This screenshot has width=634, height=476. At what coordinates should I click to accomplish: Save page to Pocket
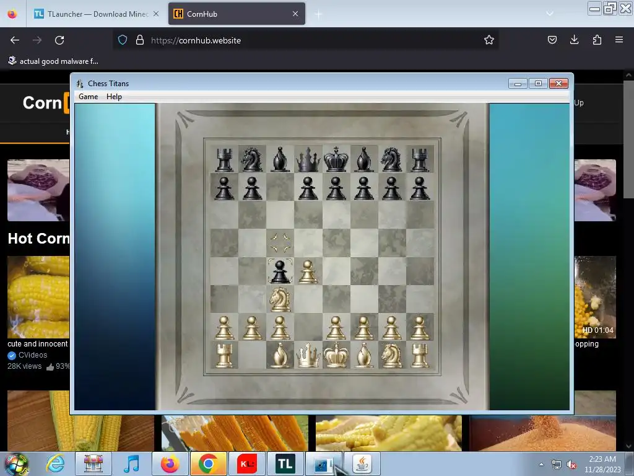point(552,40)
